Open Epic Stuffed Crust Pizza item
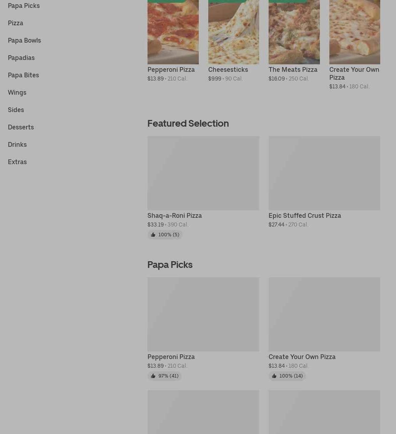Image resolution: width=396 pixels, height=434 pixels. coord(304,215)
